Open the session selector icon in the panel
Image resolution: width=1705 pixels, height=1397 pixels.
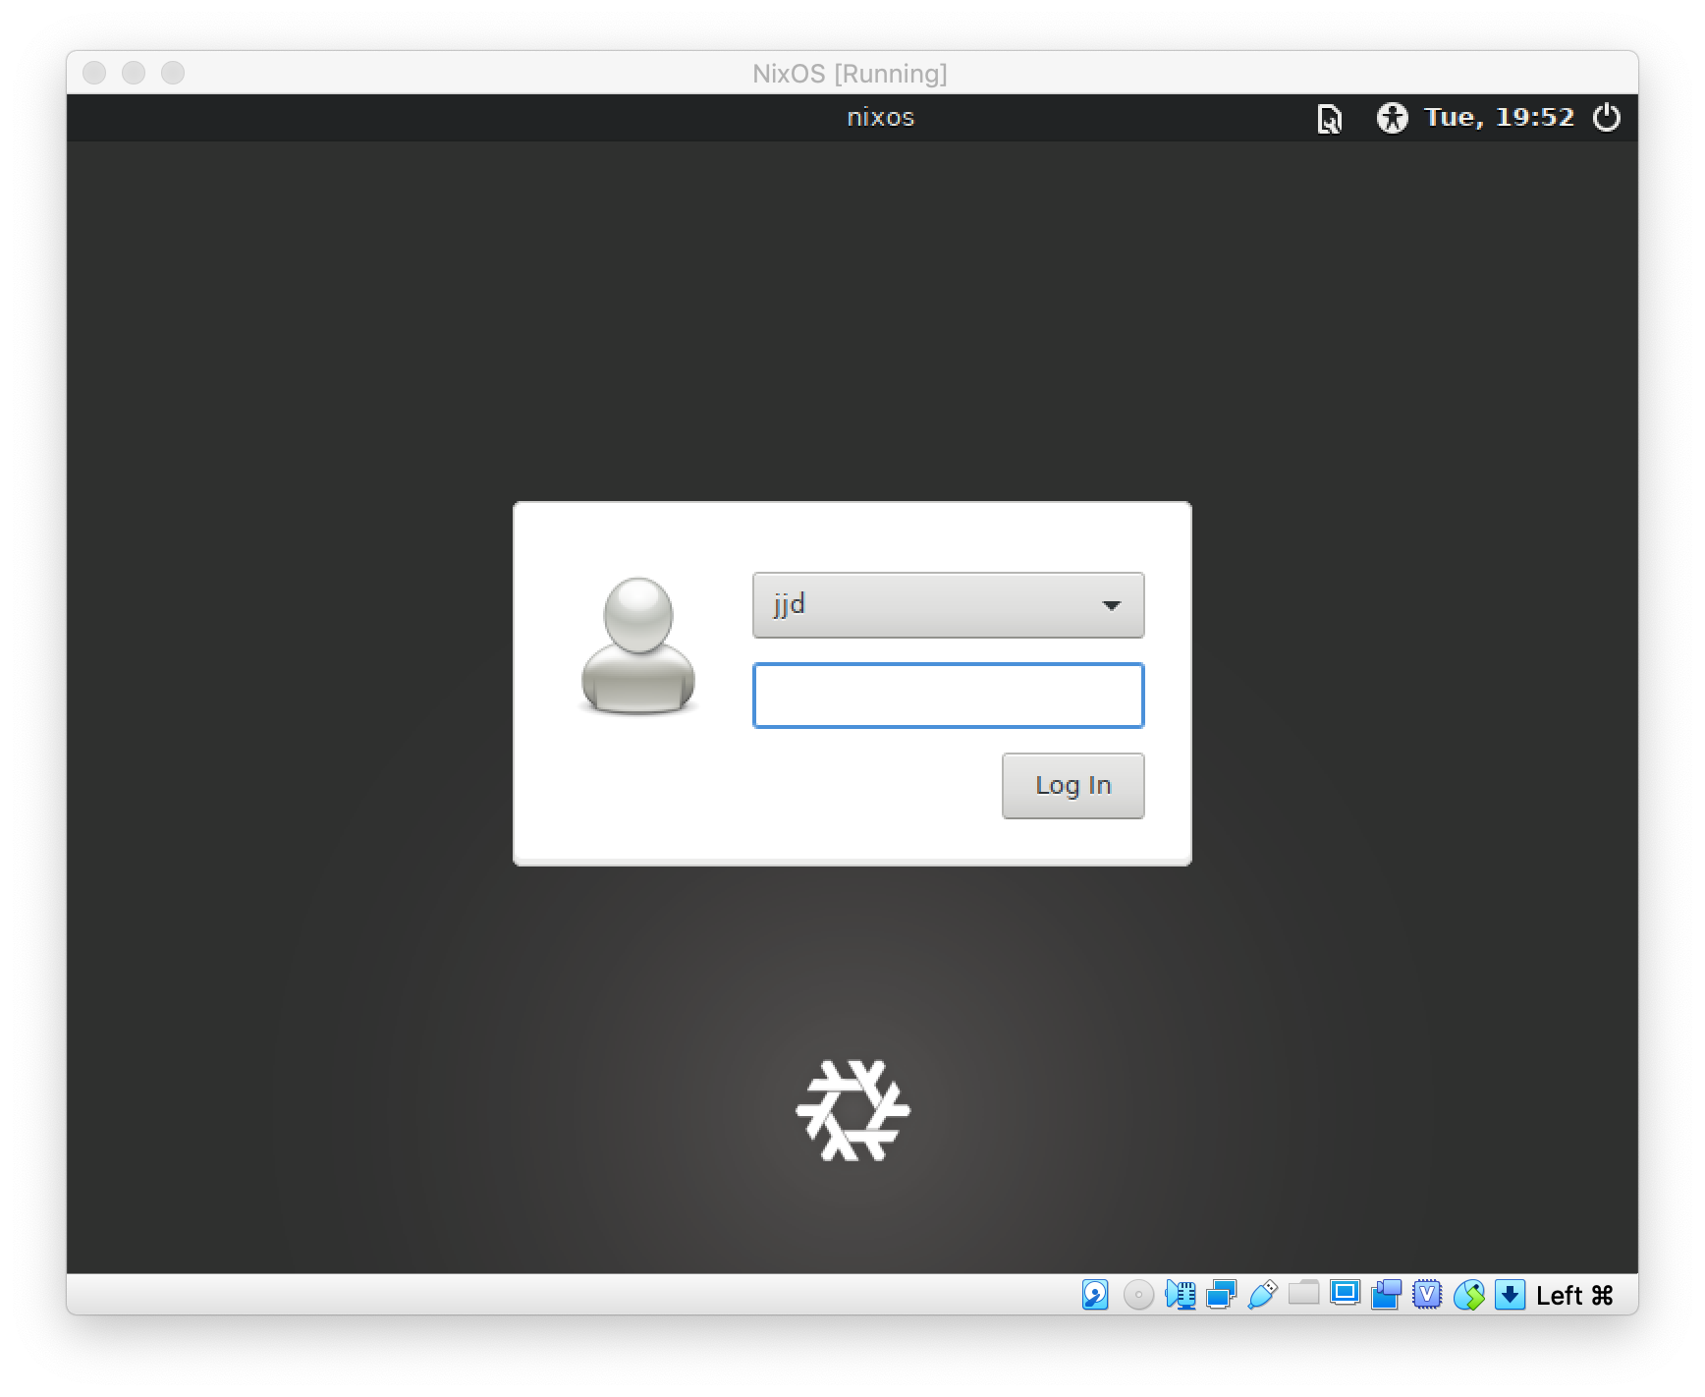1329,119
